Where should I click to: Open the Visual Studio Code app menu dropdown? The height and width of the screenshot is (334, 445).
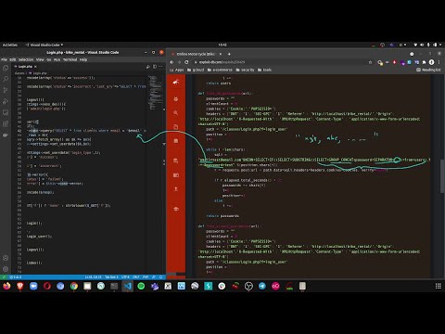point(44,45)
